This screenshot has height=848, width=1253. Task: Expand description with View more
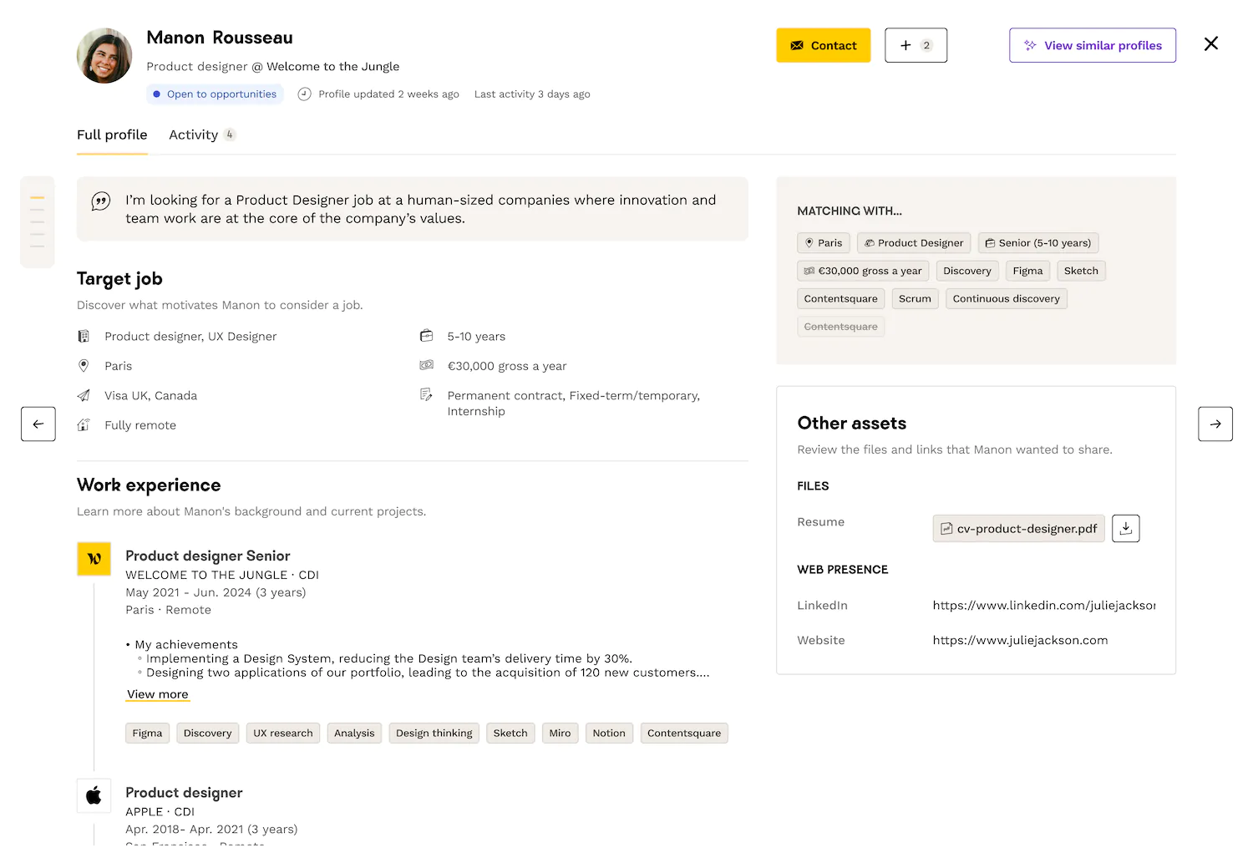[158, 694]
